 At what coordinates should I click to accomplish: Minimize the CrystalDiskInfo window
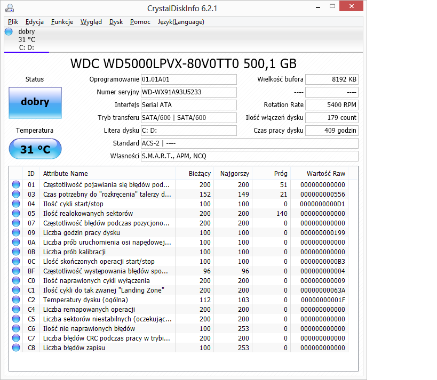click(317, 7)
